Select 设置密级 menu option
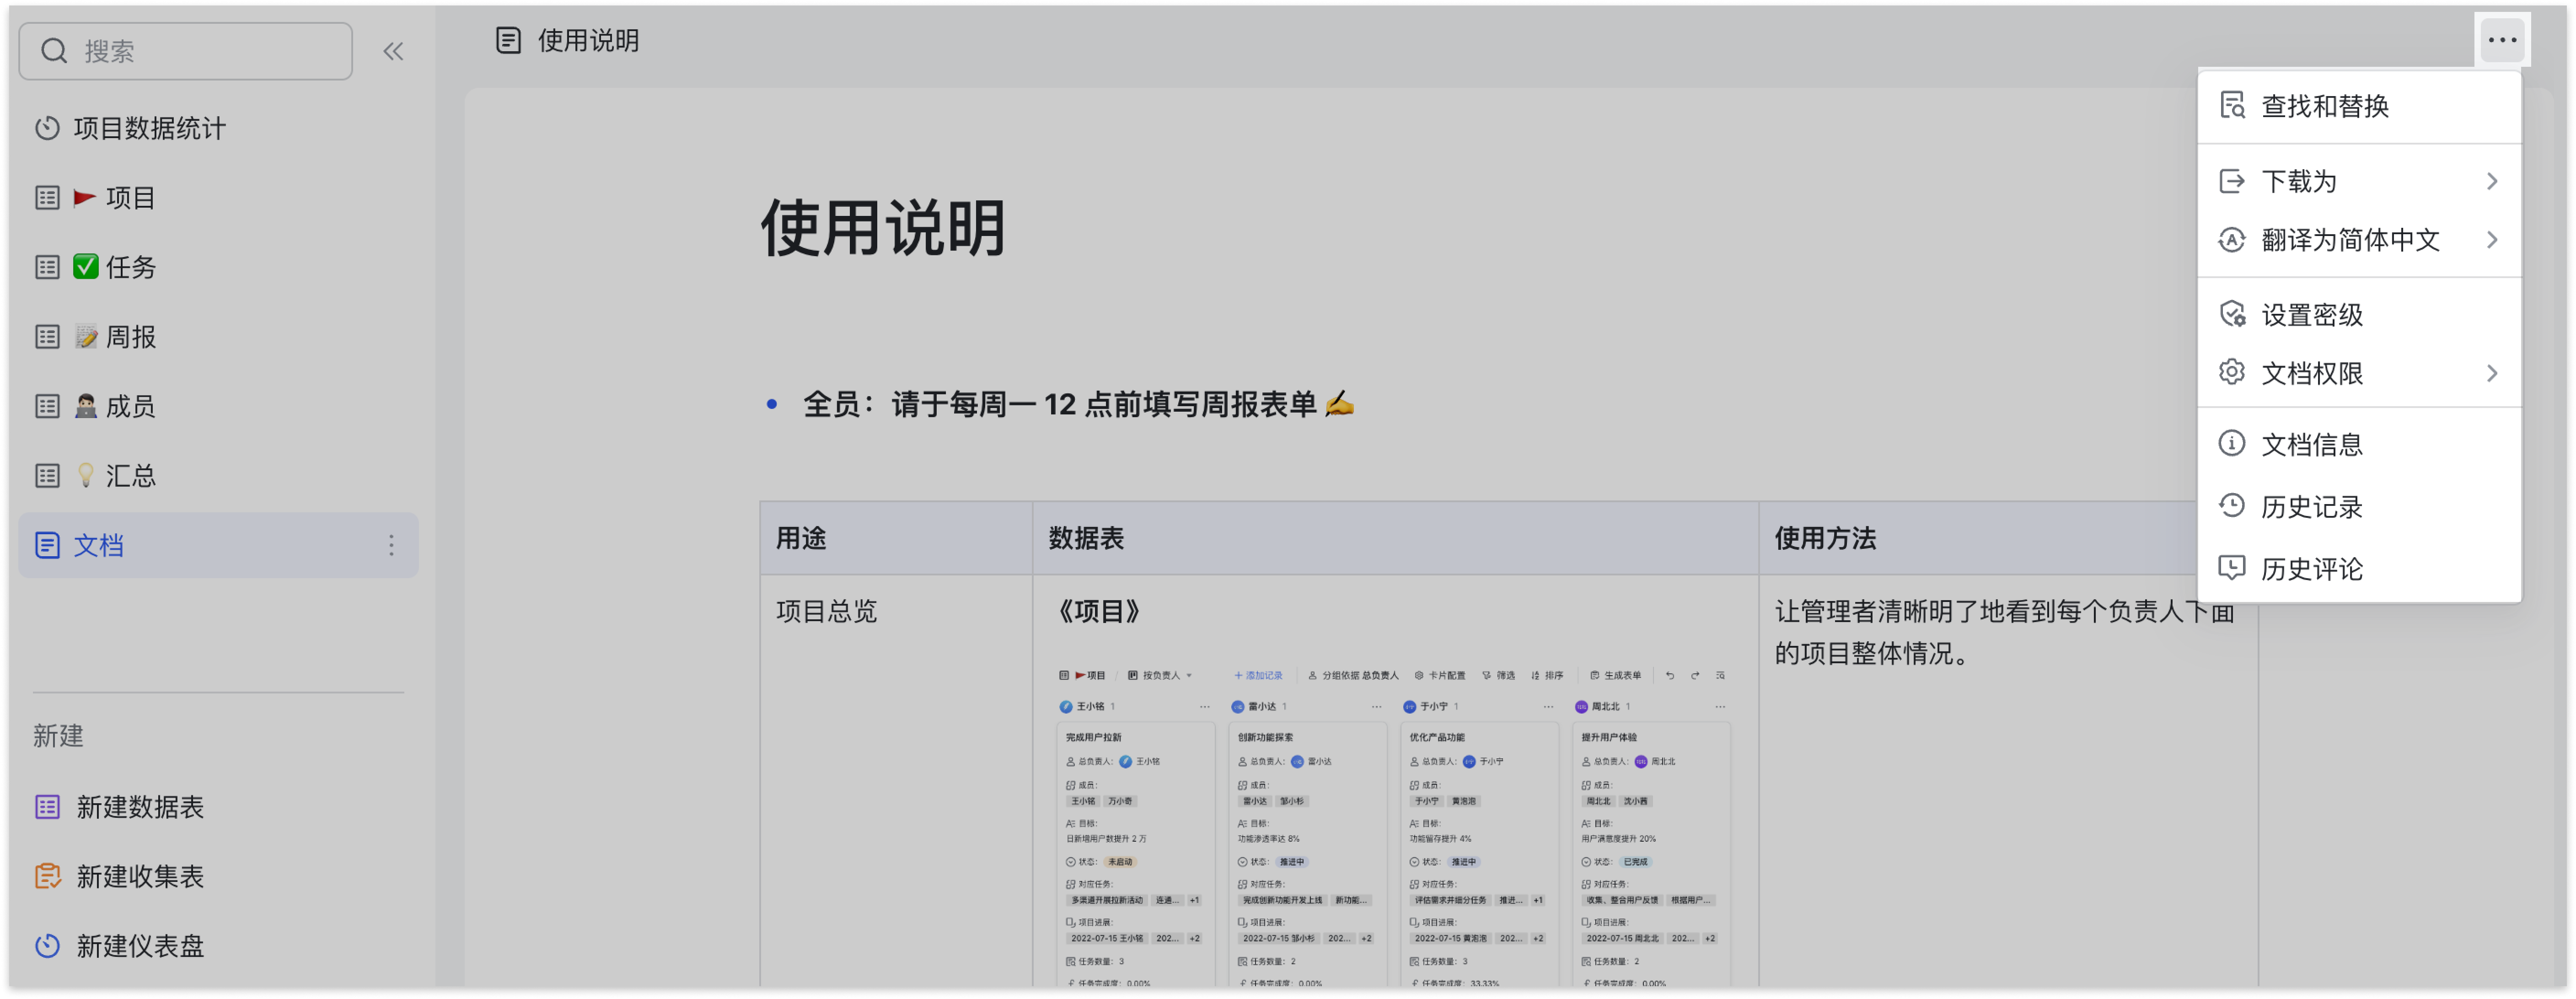 click(2311, 315)
